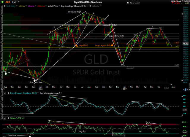Click the 'support/T2 (hit)' annotation
Viewport: 190px width, 137px height.
point(116,36)
